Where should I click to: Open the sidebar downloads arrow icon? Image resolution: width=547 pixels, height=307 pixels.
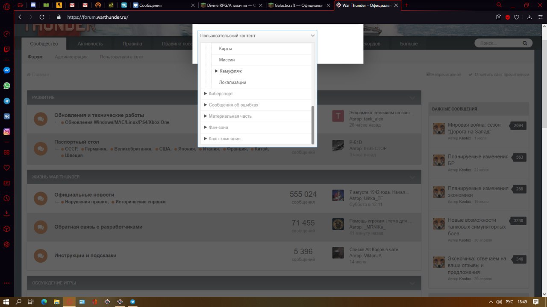point(6,214)
